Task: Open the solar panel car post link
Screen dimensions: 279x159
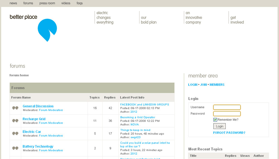Action: coord(145,144)
